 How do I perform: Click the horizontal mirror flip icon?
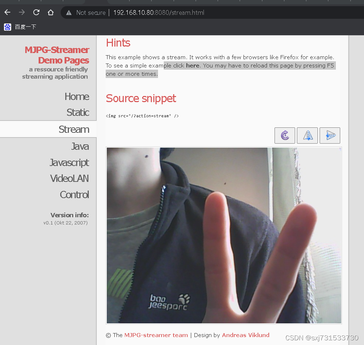(307, 135)
